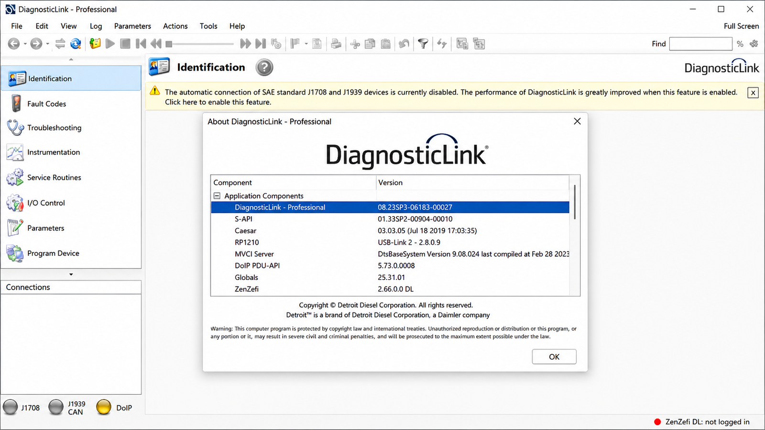
Task: Click the fast forward playback icon
Action: [x=245, y=44]
